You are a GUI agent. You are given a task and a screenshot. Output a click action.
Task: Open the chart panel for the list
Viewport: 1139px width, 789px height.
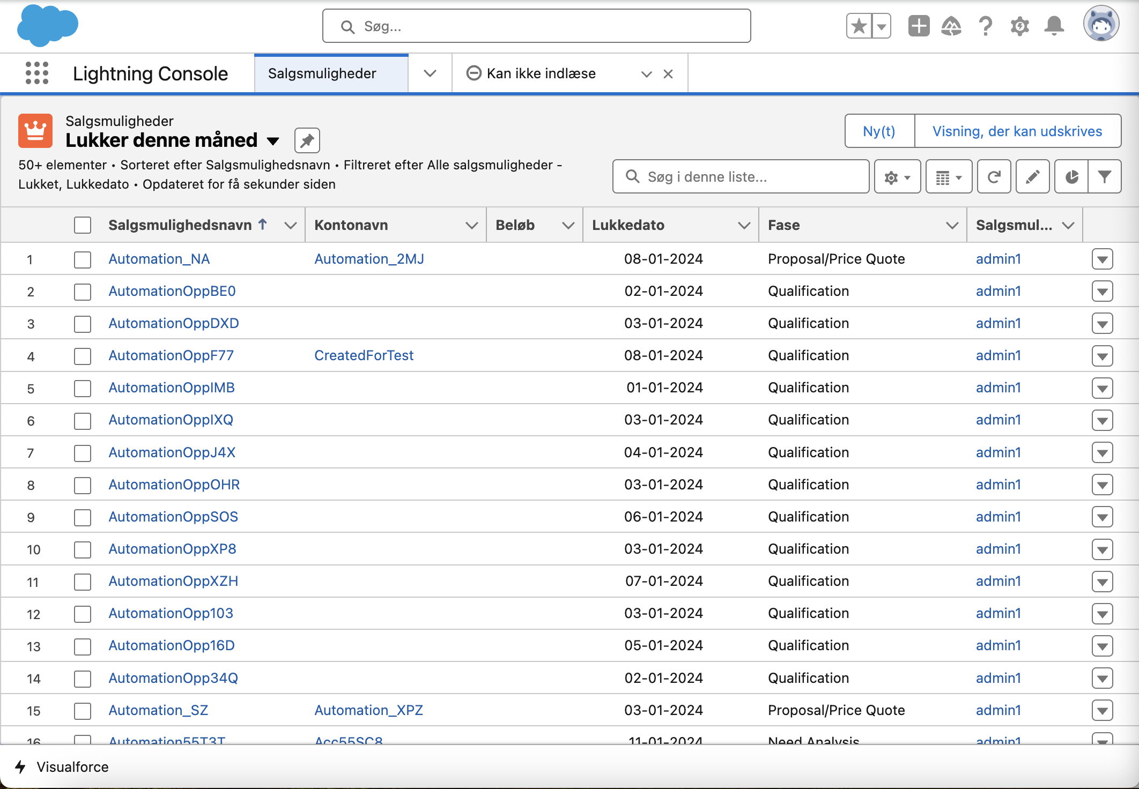(1070, 176)
